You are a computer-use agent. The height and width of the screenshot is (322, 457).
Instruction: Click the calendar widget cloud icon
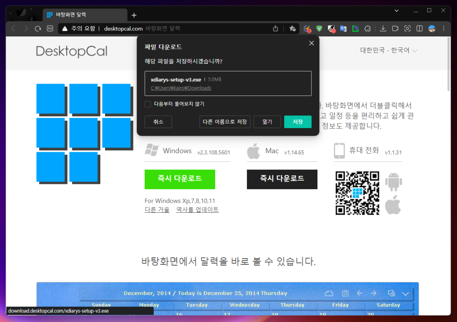coord(329,294)
